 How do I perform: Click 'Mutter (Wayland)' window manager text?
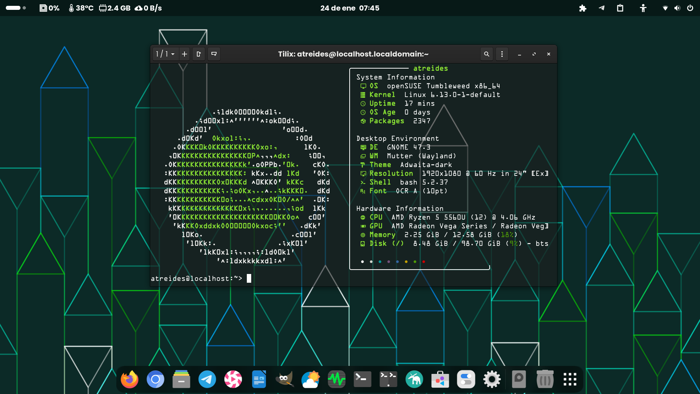[421, 156]
